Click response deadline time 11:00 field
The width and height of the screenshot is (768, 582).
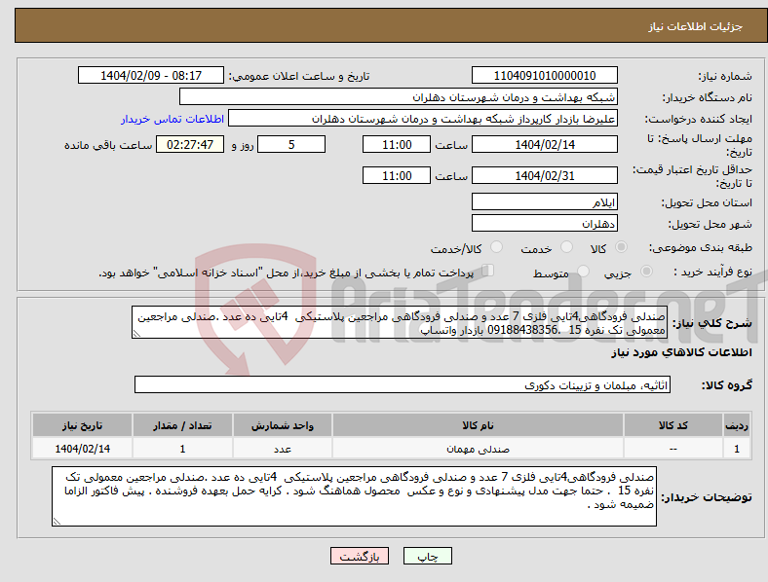coord(397,144)
